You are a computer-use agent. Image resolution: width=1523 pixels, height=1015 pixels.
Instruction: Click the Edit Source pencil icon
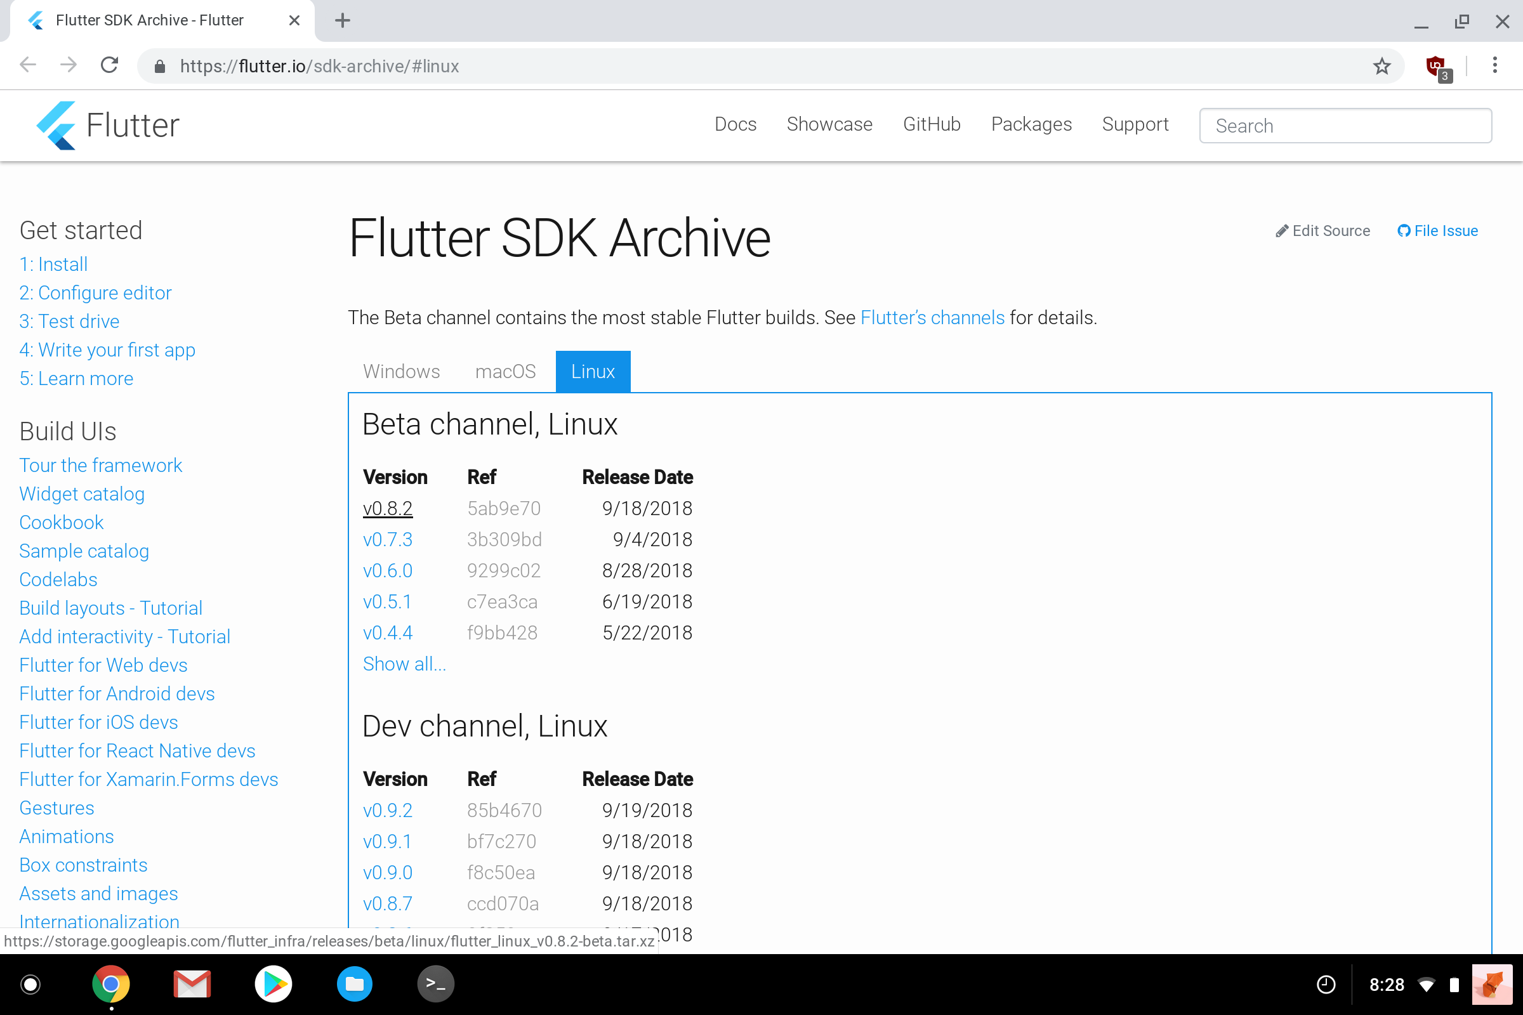(1281, 230)
